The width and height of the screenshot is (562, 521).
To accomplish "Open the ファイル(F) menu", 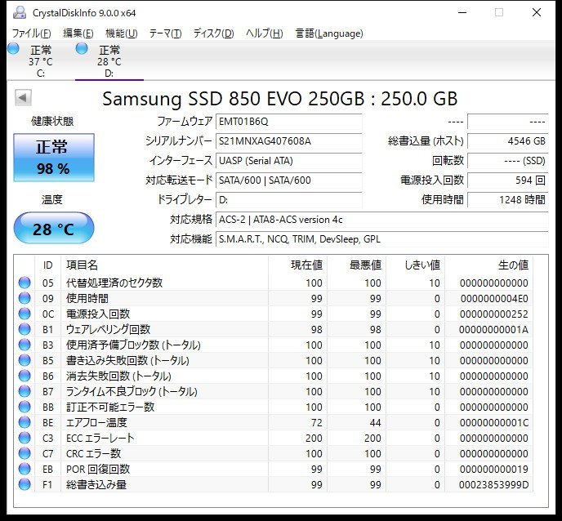I will coord(32,33).
